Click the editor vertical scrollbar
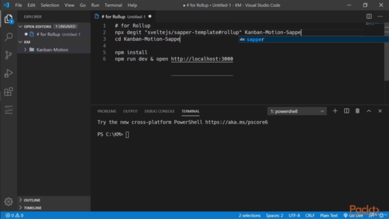The image size is (389, 219). point(387,51)
